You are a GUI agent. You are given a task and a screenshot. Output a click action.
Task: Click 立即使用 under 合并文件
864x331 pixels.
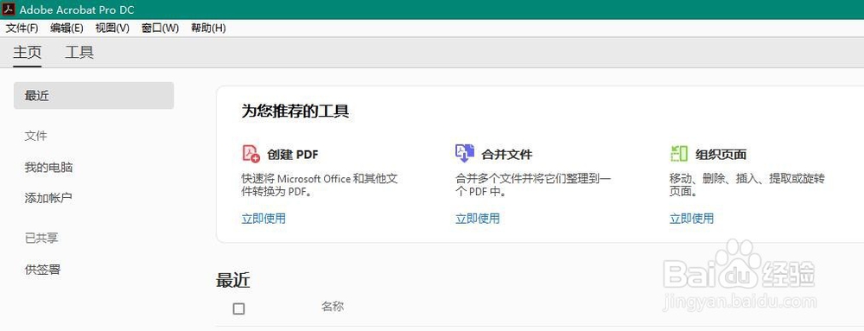coord(477,218)
